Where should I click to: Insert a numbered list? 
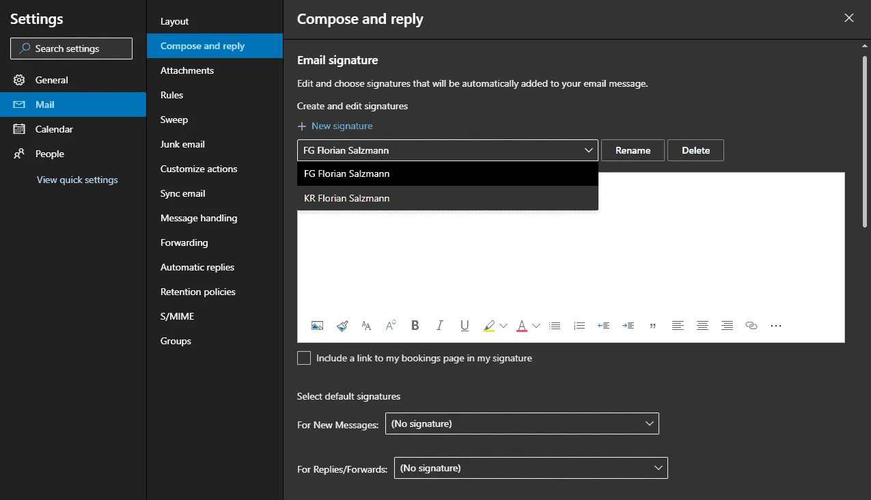click(x=579, y=326)
